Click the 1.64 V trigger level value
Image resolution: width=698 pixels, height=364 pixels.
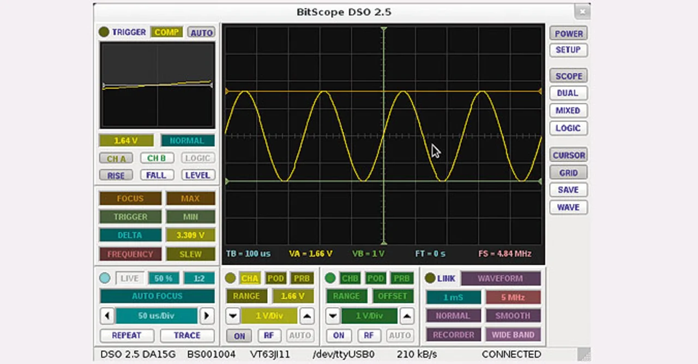126,141
